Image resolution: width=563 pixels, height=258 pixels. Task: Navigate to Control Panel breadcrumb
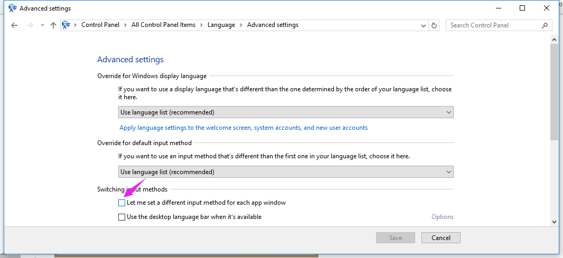click(x=100, y=25)
